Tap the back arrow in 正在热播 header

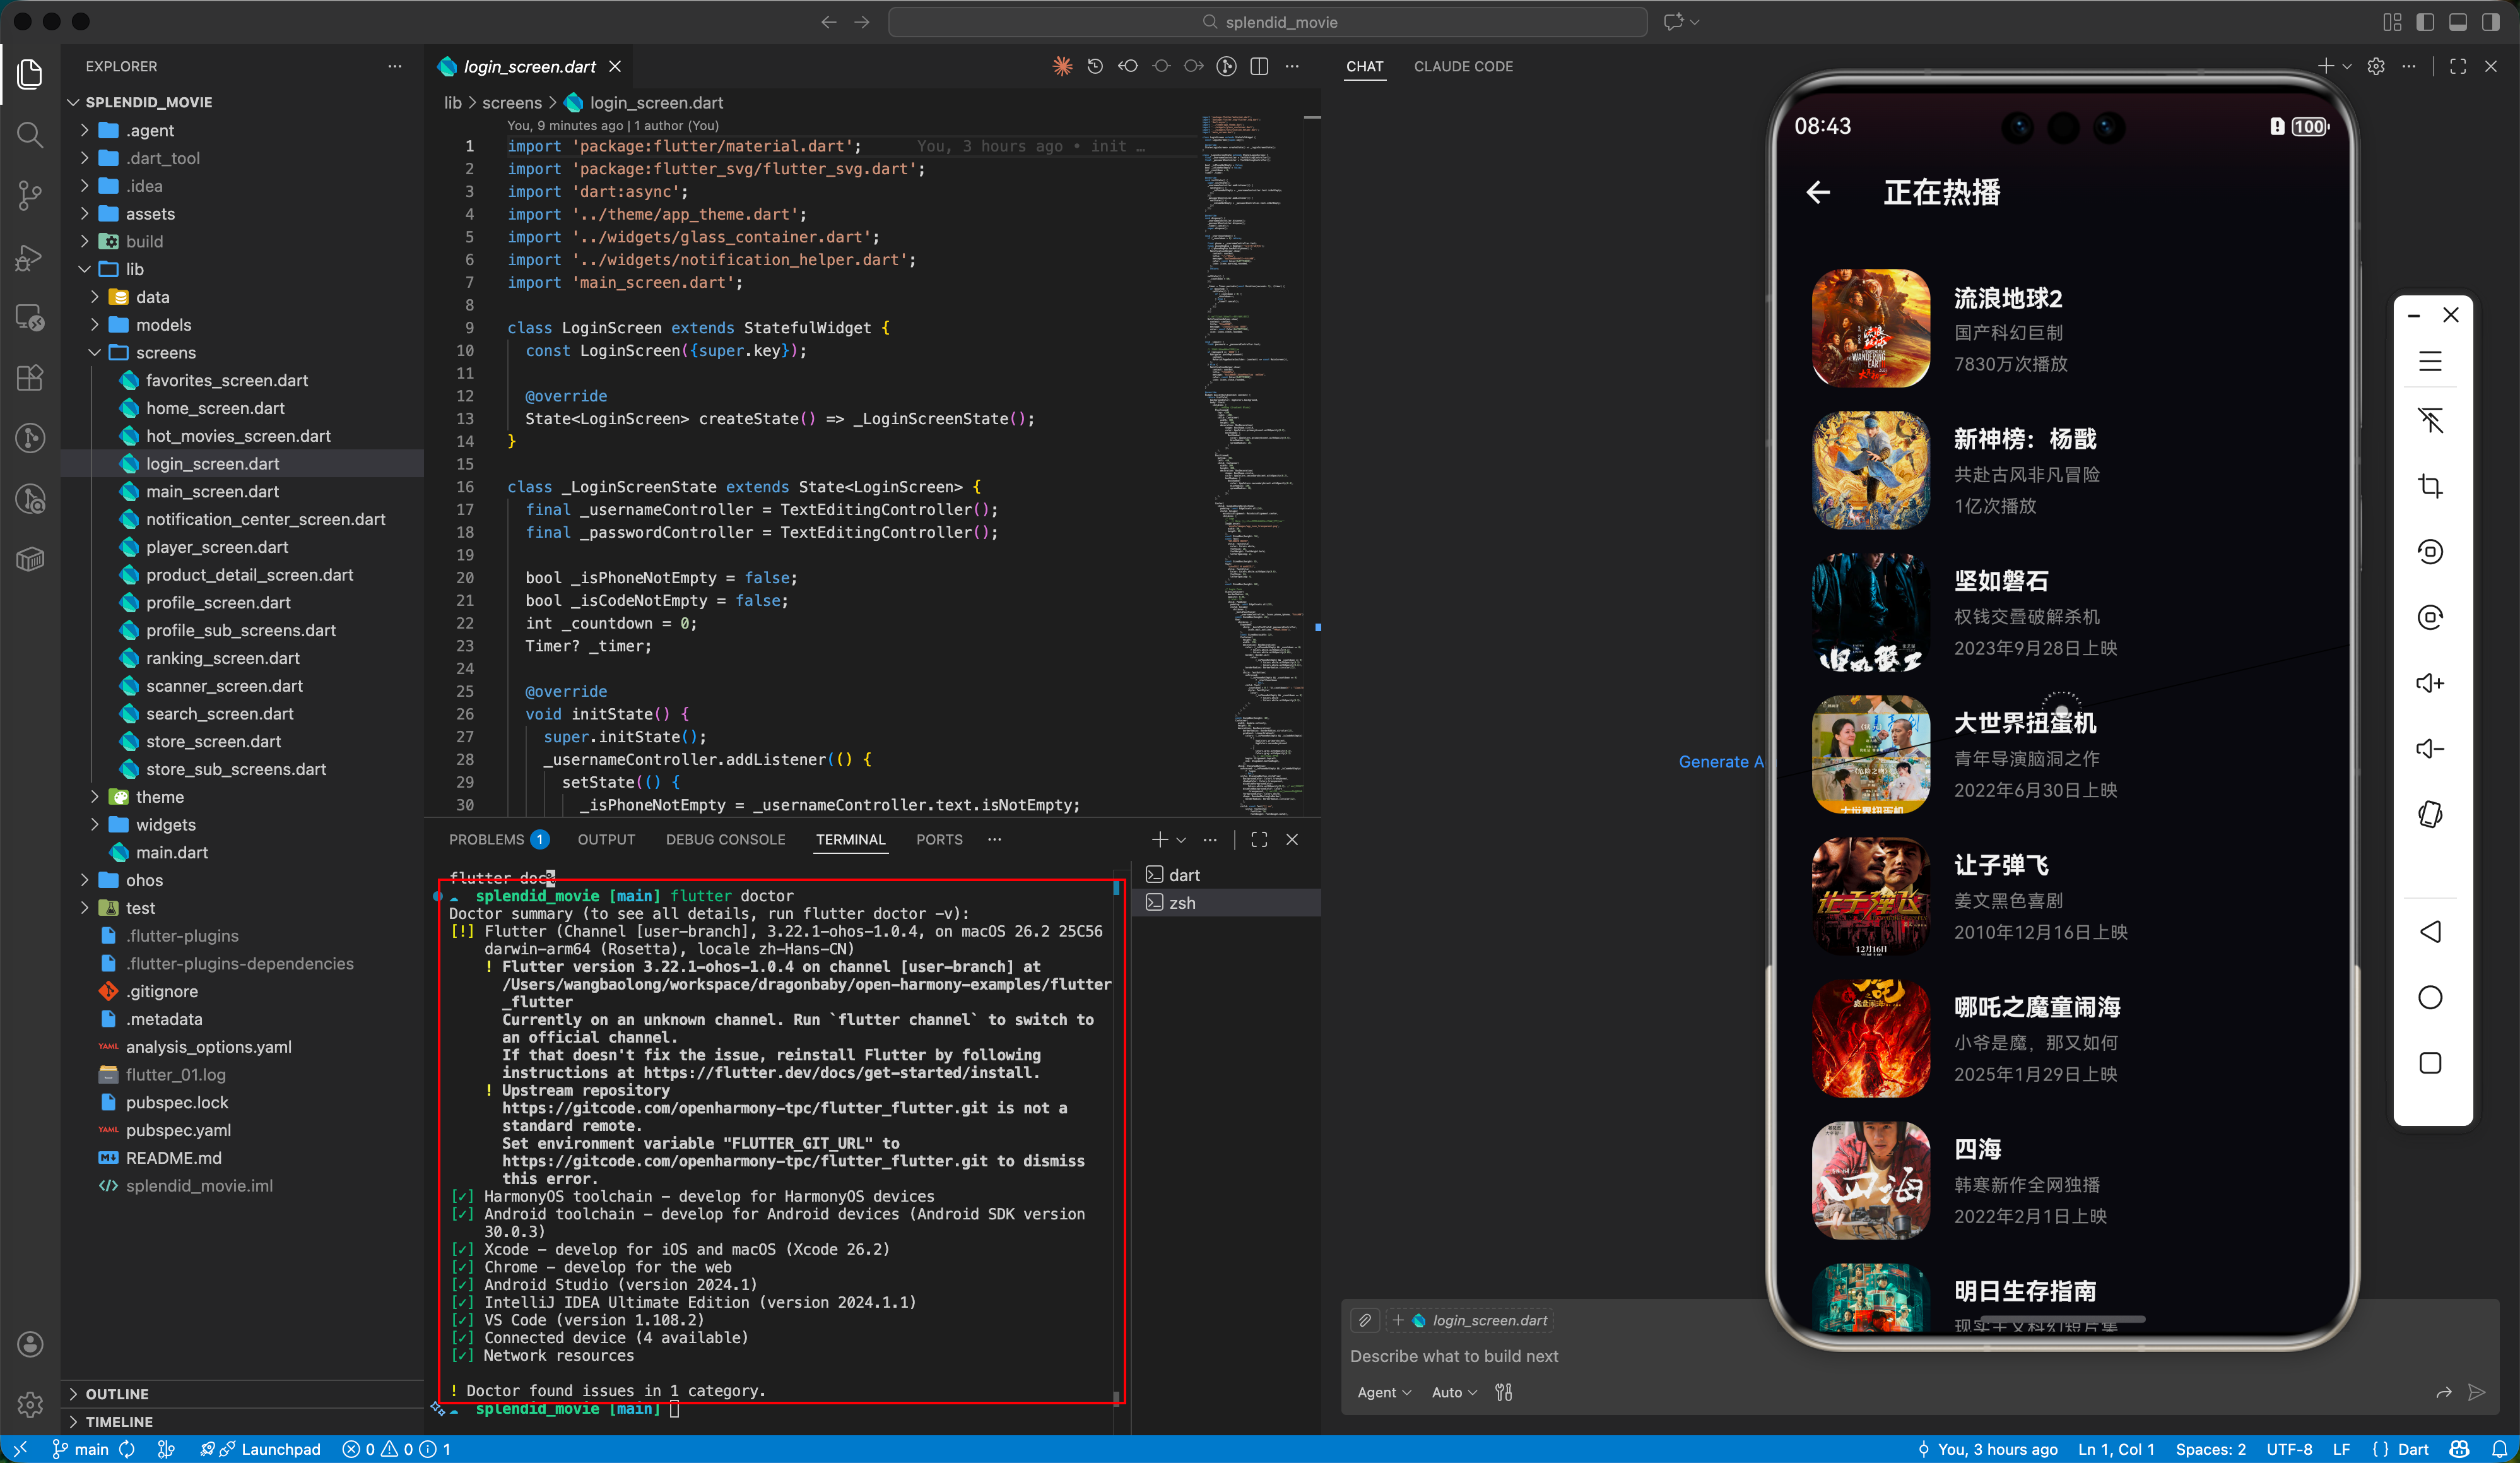click(x=1819, y=192)
